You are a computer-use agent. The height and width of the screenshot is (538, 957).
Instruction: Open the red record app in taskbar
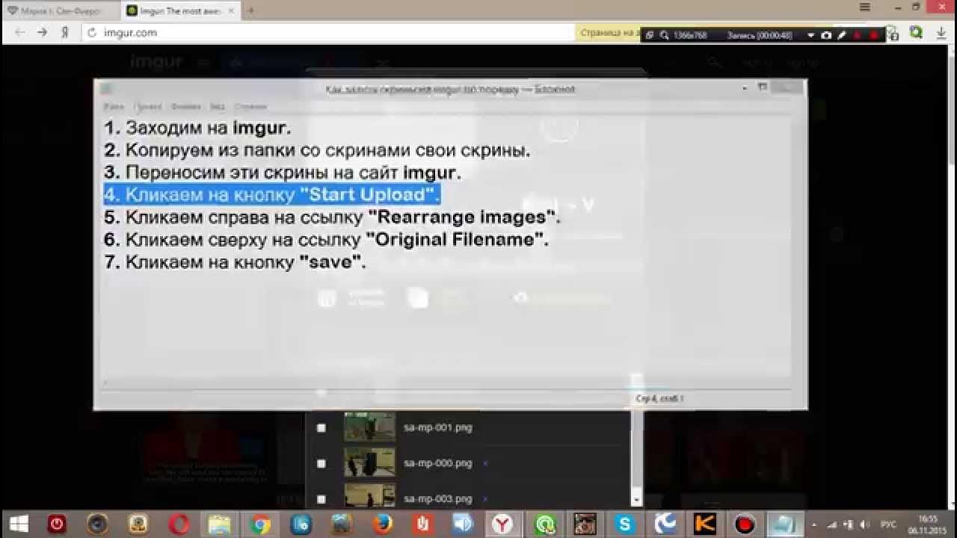click(x=745, y=524)
